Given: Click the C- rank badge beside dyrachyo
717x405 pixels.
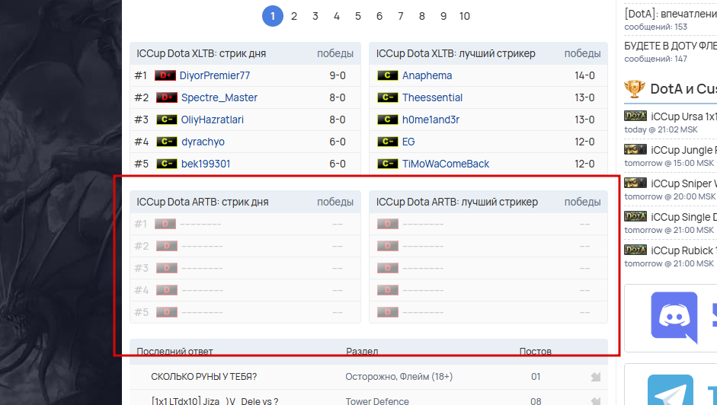Looking at the screenshot, I should [x=167, y=142].
